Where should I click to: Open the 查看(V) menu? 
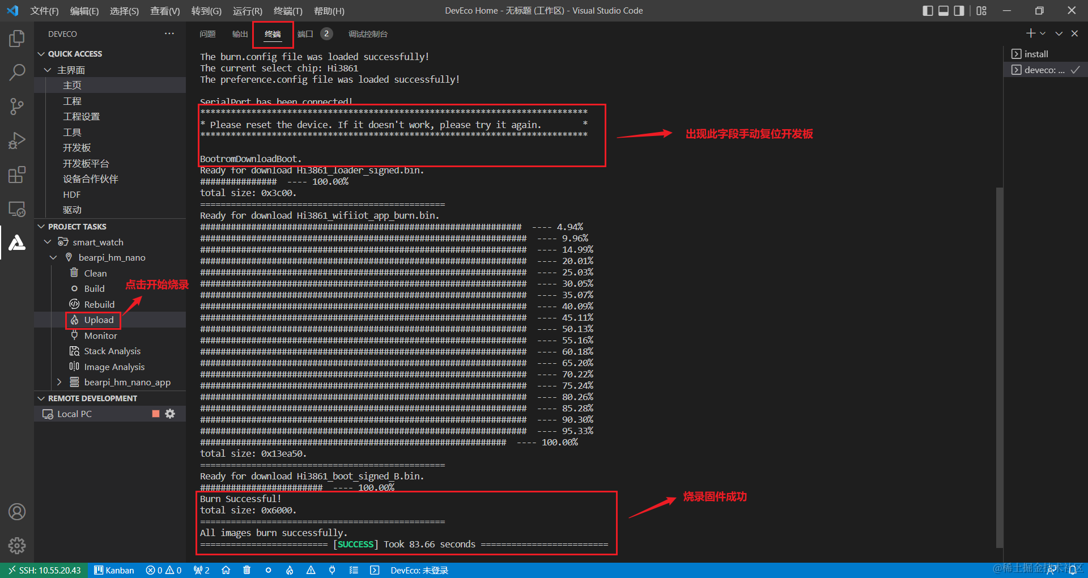point(165,11)
